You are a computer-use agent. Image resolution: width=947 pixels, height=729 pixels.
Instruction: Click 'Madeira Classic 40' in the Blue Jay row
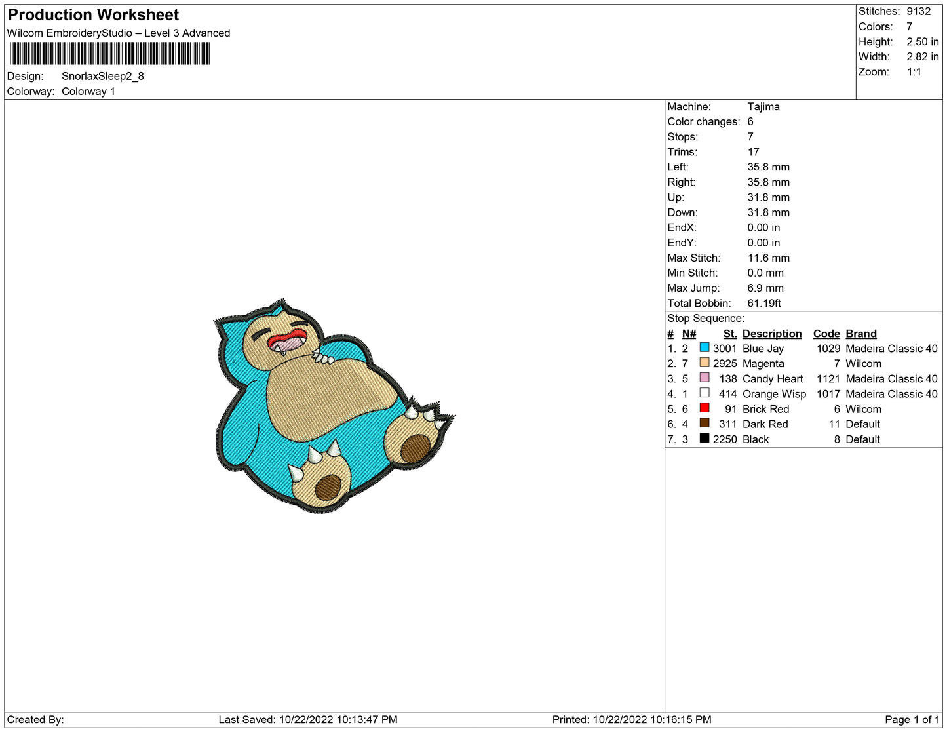click(x=892, y=349)
